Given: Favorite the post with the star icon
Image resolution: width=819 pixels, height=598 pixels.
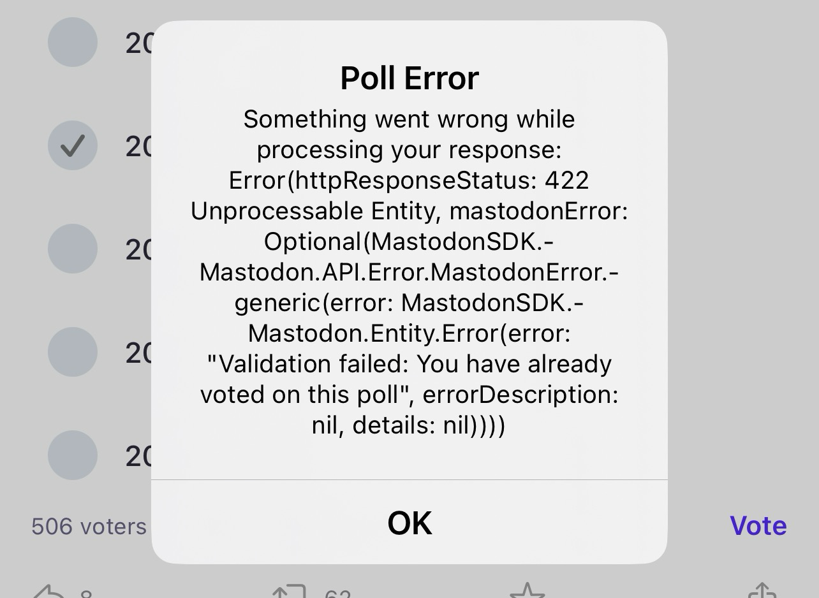Looking at the screenshot, I should [x=528, y=592].
